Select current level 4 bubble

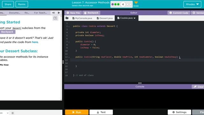[x=123, y=4]
